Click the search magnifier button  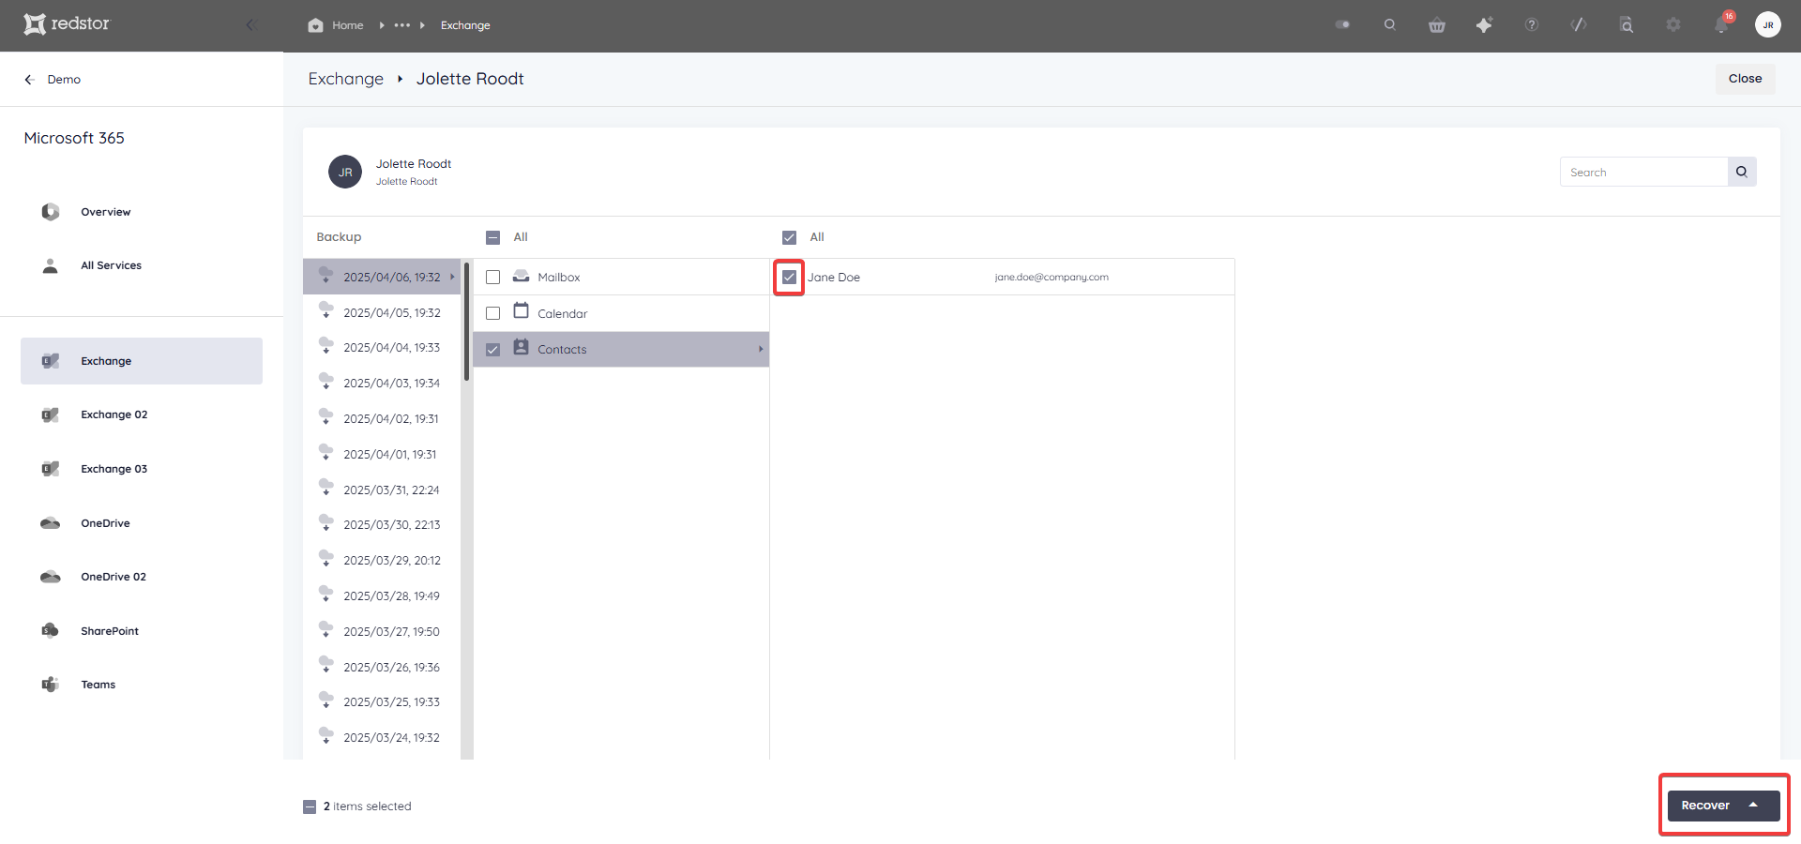(1742, 172)
